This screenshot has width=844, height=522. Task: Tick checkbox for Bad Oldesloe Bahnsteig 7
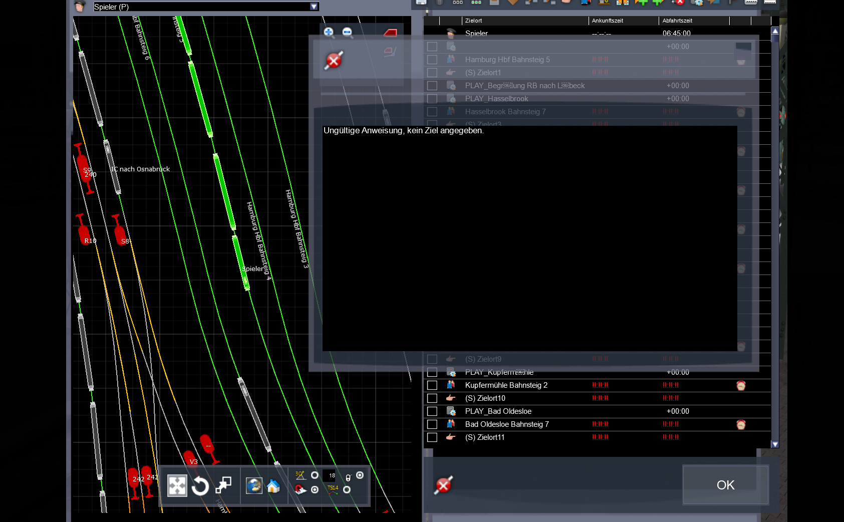(432, 424)
